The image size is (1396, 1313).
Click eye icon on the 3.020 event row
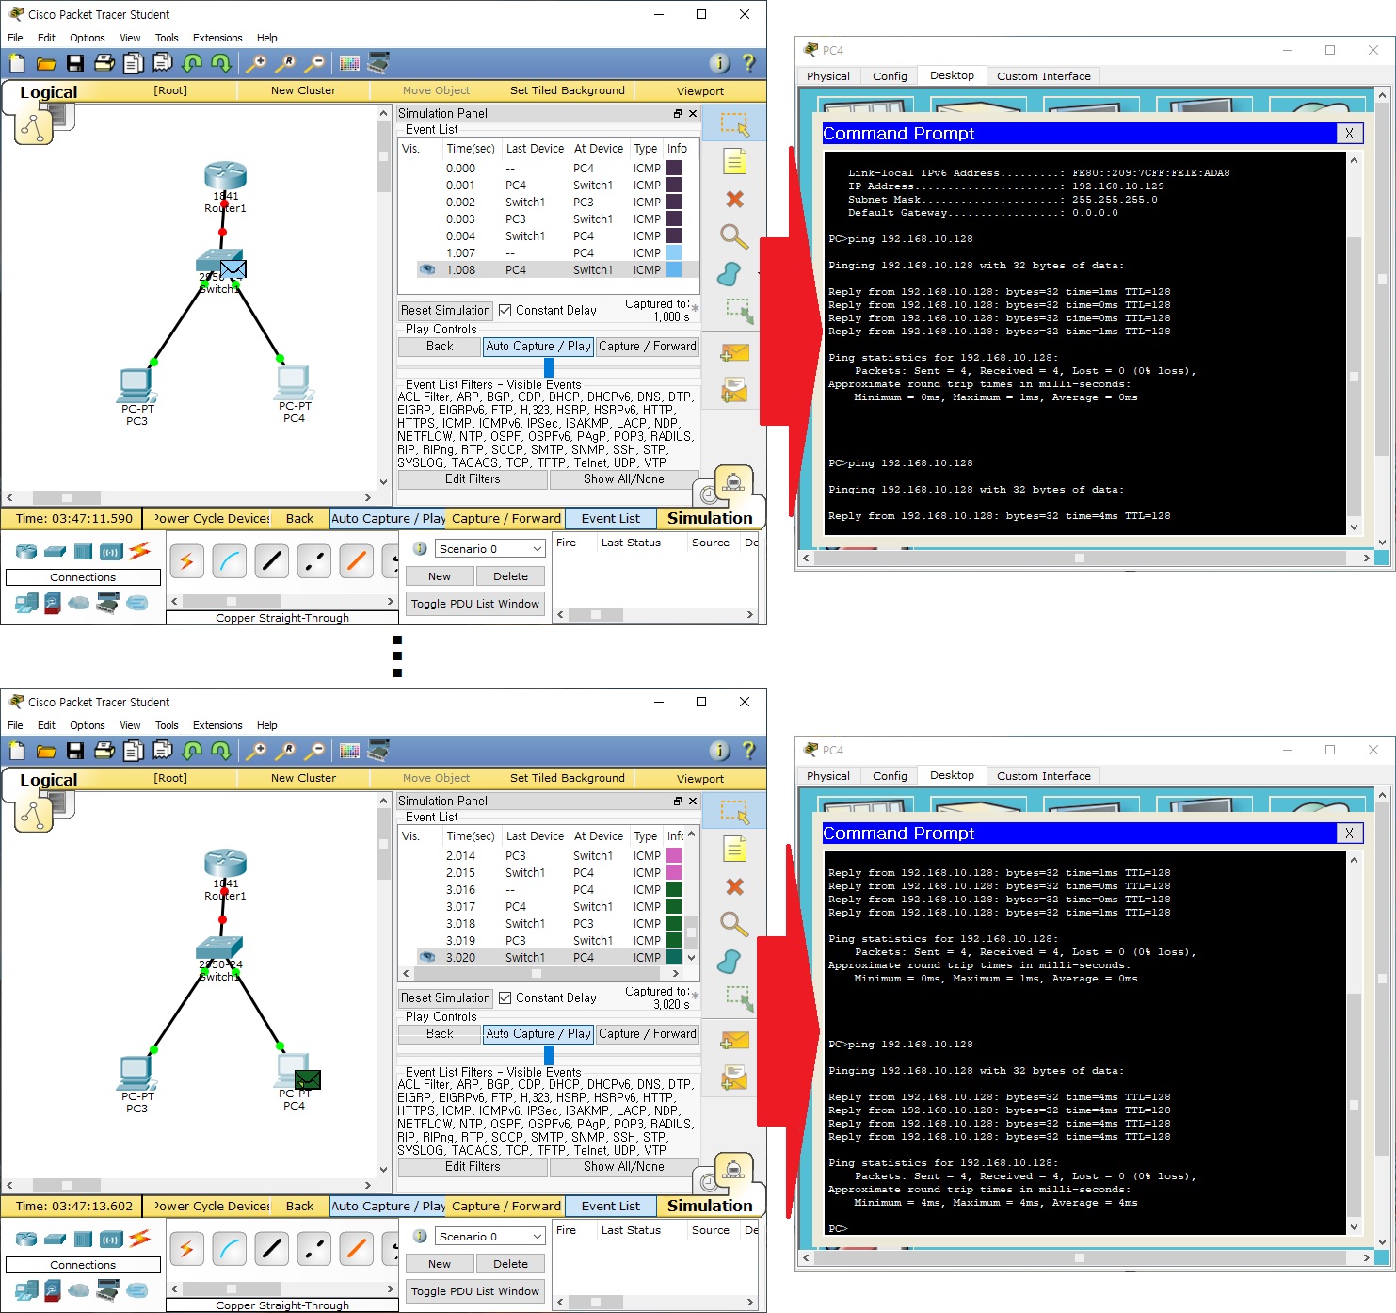coord(426,957)
